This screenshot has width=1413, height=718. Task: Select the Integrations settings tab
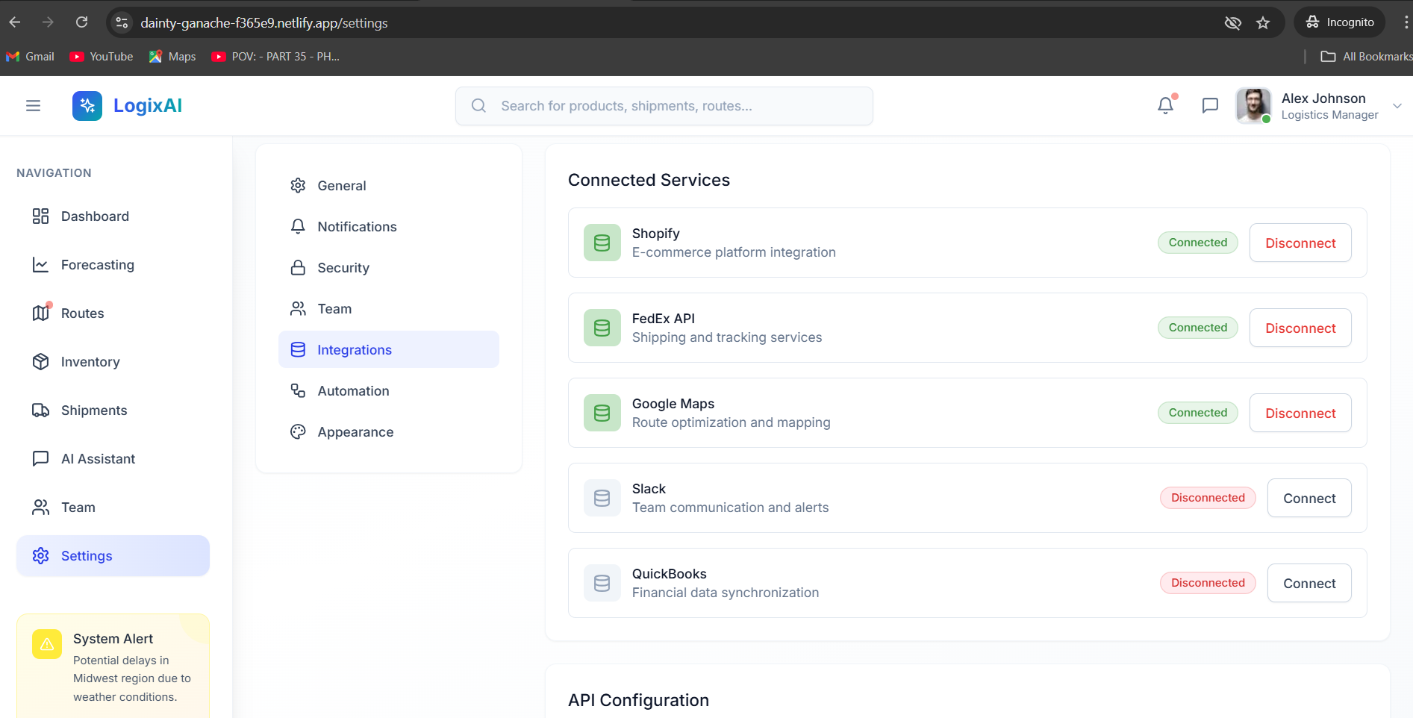pos(389,350)
